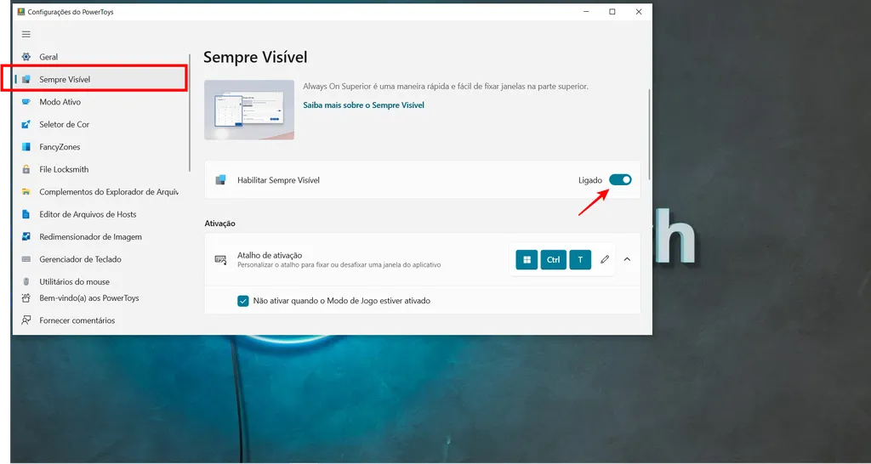Viewport: 871px width, 464px height.
Task: Click the Sempre Visível preview thumbnail
Action: click(249, 110)
